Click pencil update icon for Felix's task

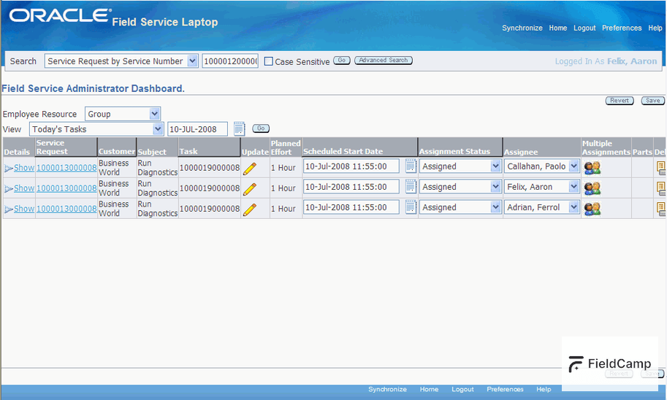[x=250, y=189]
